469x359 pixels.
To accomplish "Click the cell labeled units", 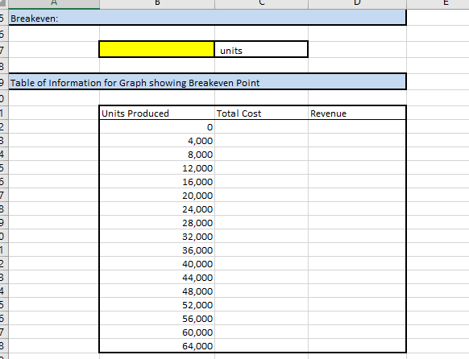I will point(261,50).
